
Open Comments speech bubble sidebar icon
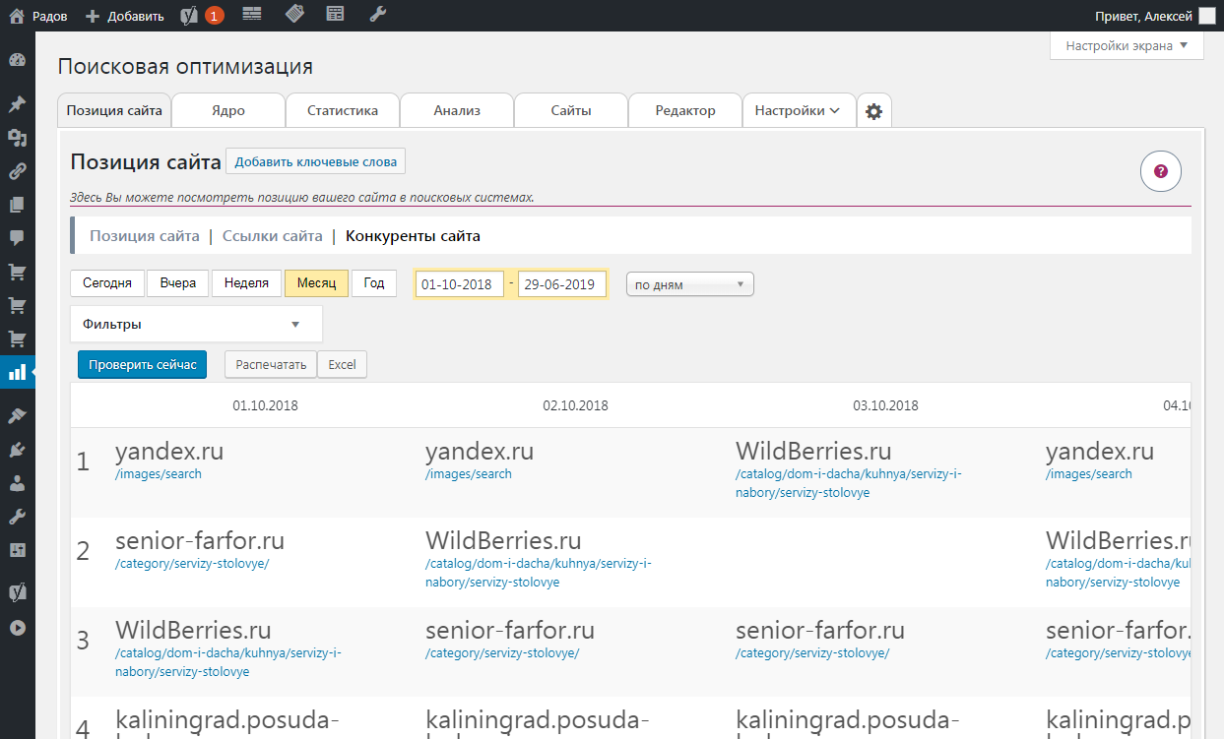tap(17, 238)
